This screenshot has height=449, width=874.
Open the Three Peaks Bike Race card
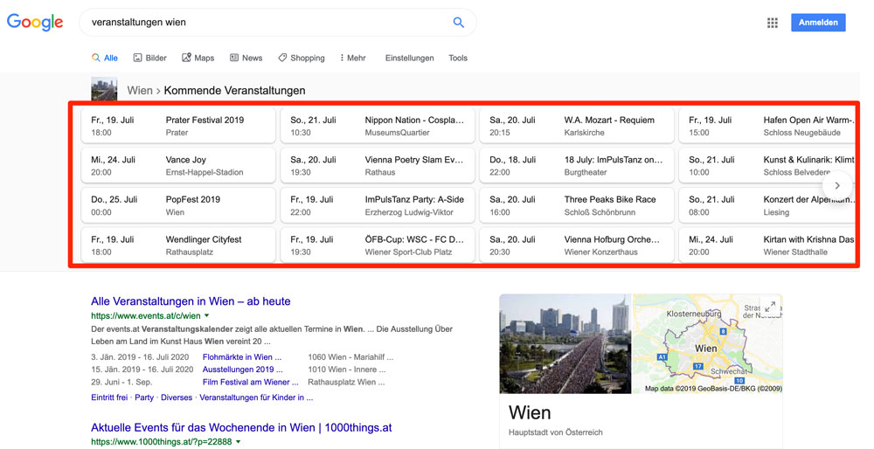click(x=577, y=205)
